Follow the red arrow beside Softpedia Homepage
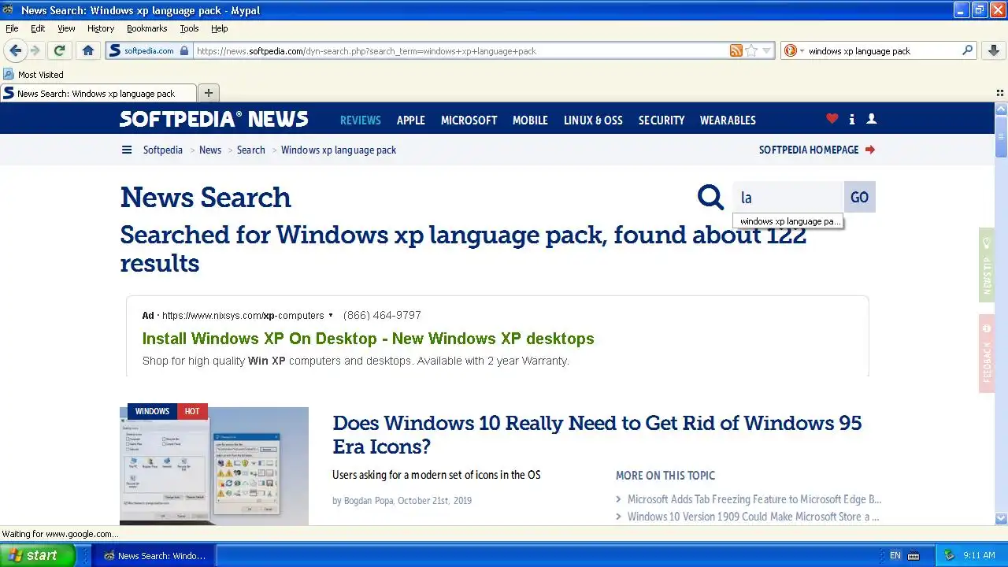The width and height of the screenshot is (1008, 567). click(x=869, y=150)
